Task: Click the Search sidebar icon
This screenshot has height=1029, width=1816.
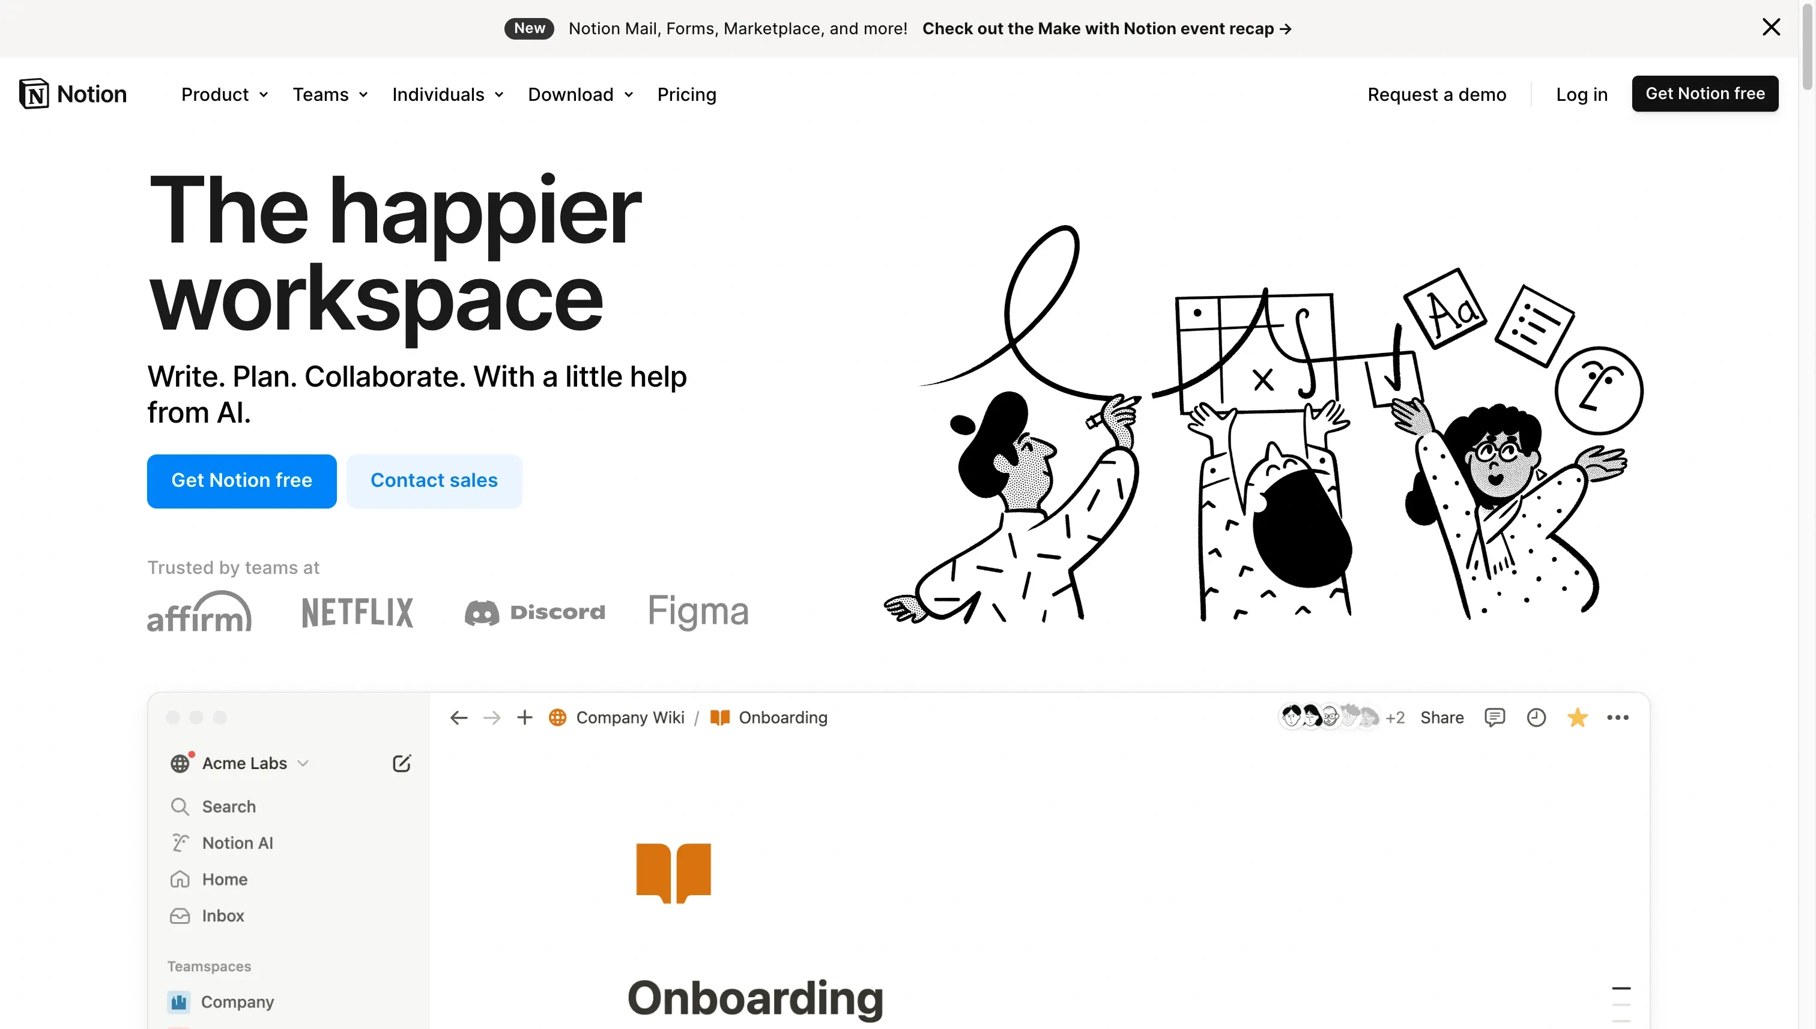Action: click(180, 806)
